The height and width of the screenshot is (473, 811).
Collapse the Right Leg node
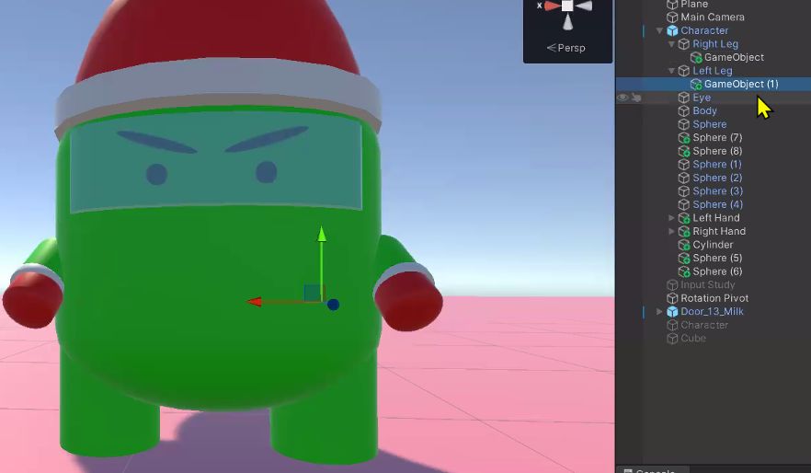point(671,44)
